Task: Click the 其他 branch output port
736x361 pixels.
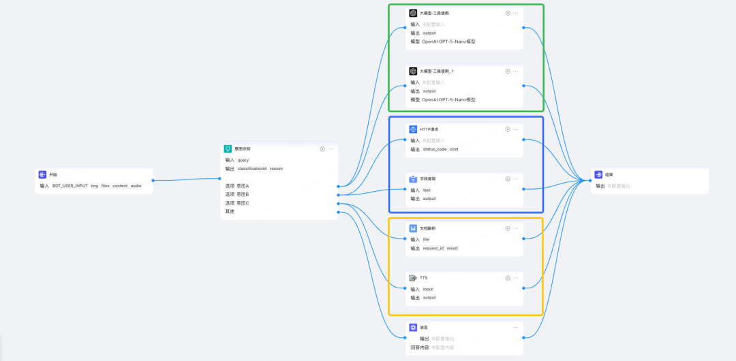Action: (338, 211)
